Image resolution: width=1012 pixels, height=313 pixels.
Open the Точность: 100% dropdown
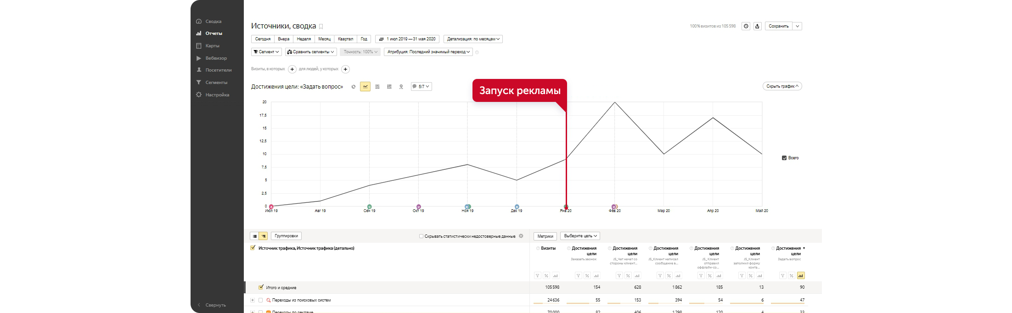[360, 52]
